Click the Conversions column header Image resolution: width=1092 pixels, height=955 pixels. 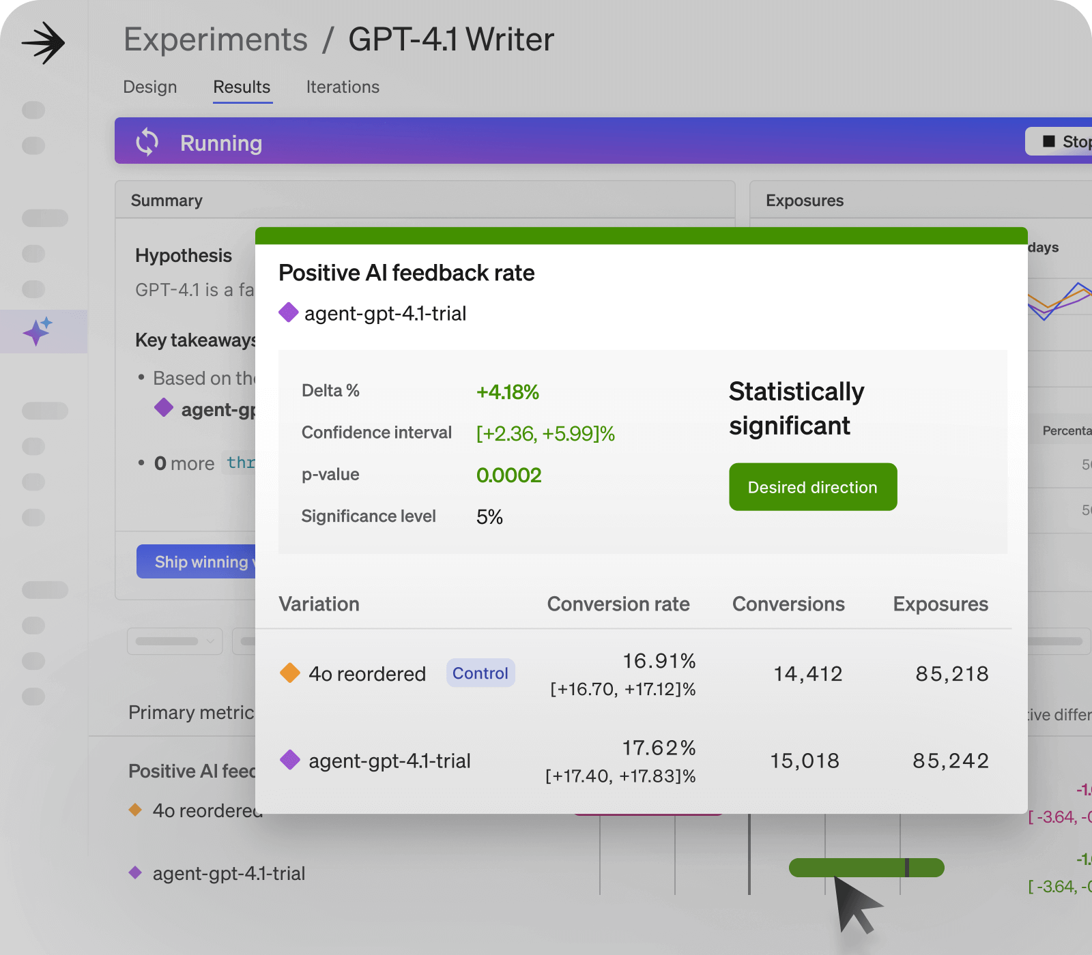(788, 604)
